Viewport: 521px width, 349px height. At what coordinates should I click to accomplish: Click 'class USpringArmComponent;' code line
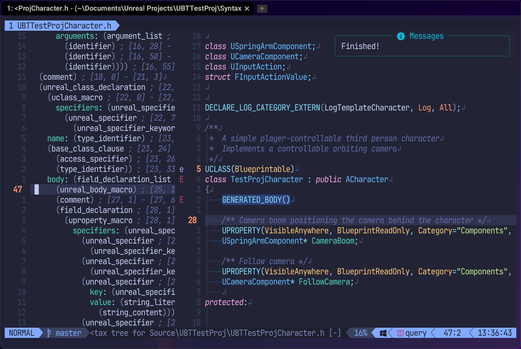point(260,46)
